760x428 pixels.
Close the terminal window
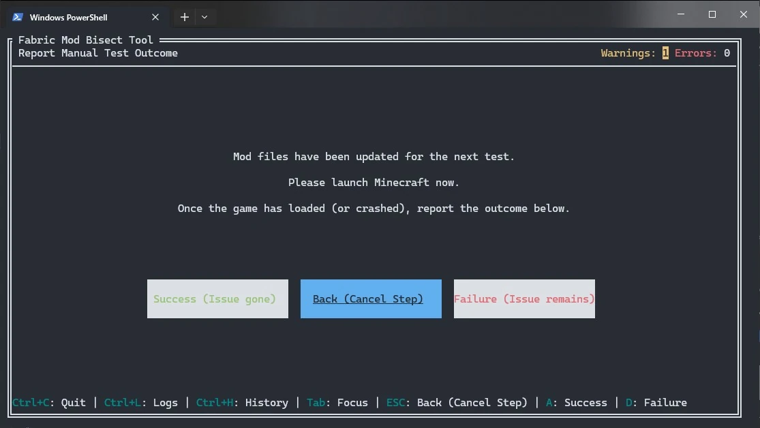click(x=744, y=14)
